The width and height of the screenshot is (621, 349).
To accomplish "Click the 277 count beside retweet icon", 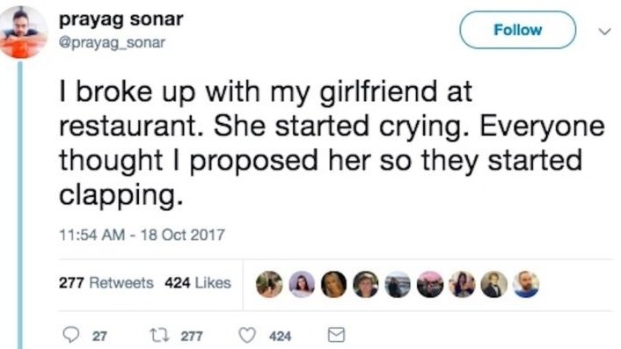I will pyautogui.click(x=192, y=337).
